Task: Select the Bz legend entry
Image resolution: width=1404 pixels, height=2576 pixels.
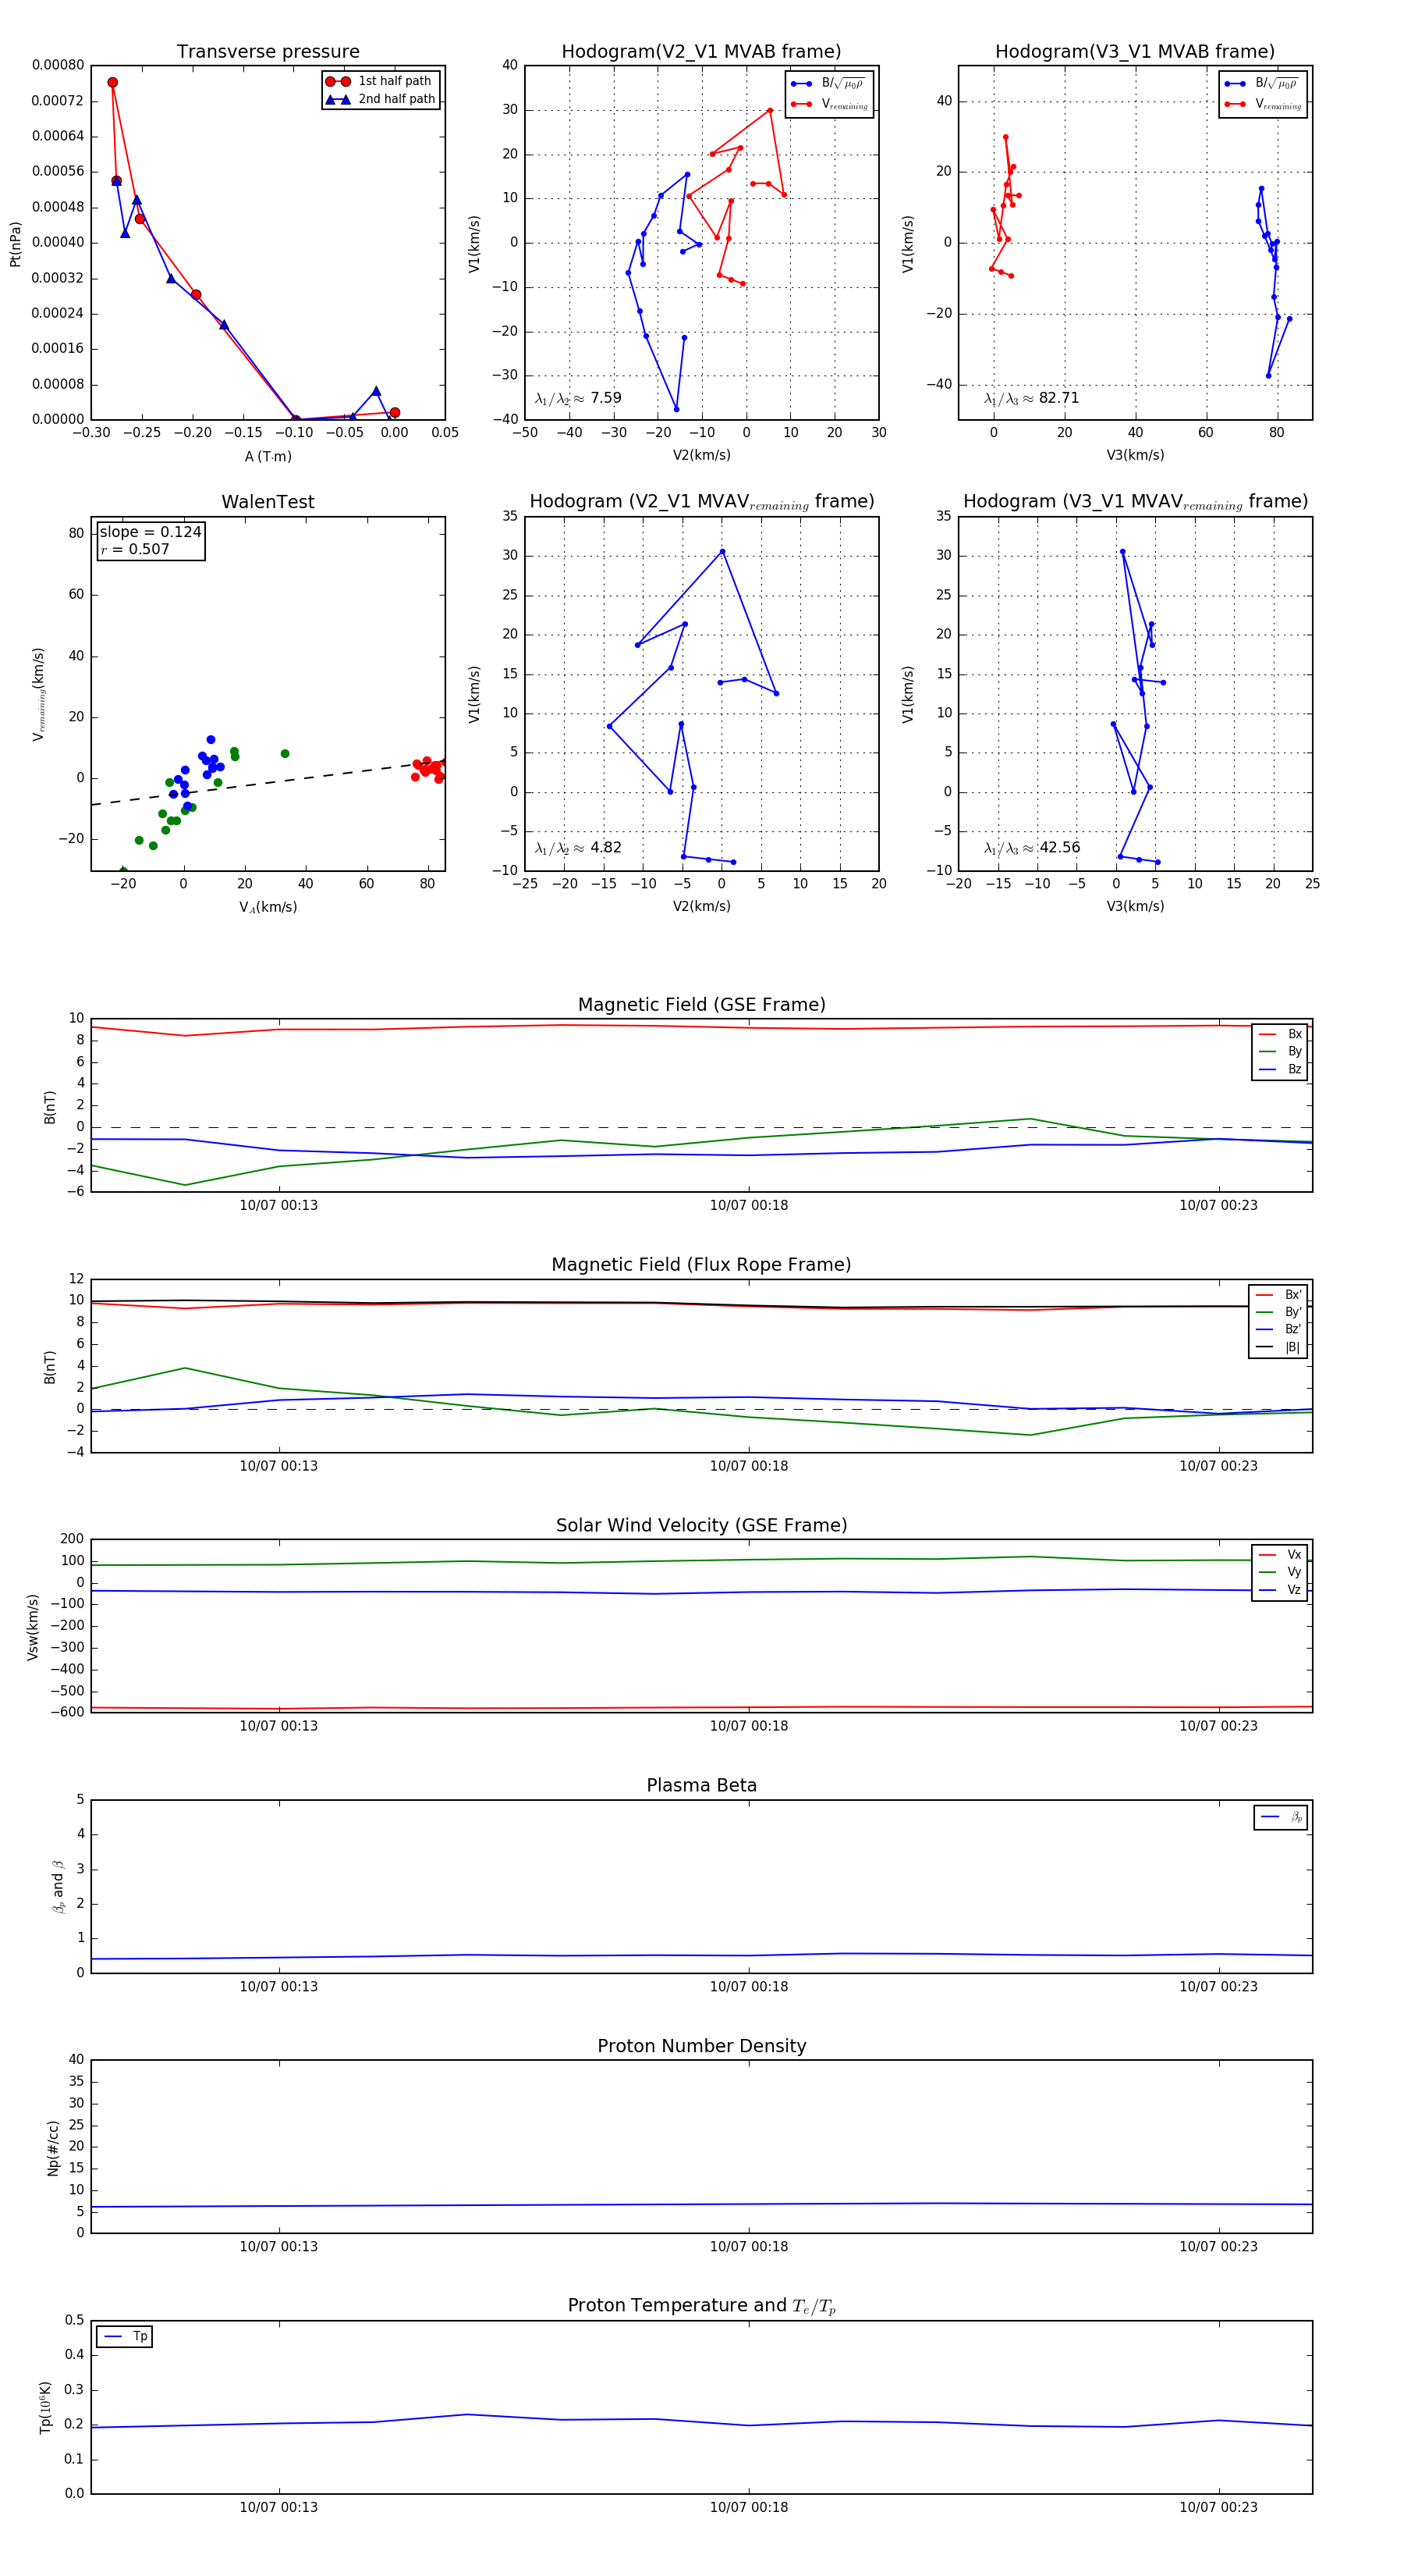Action: [x=1280, y=1069]
